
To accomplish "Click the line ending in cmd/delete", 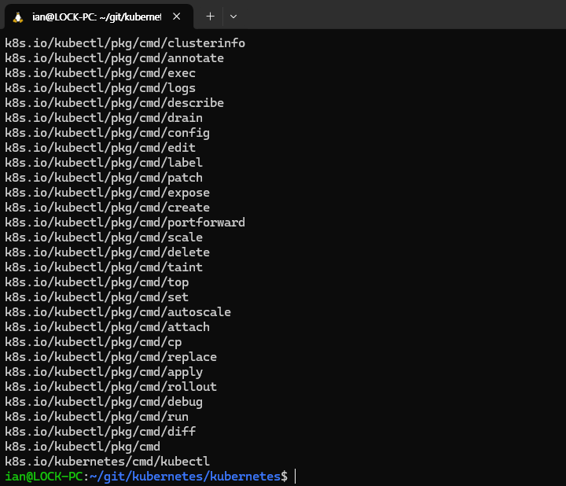I will (x=107, y=252).
